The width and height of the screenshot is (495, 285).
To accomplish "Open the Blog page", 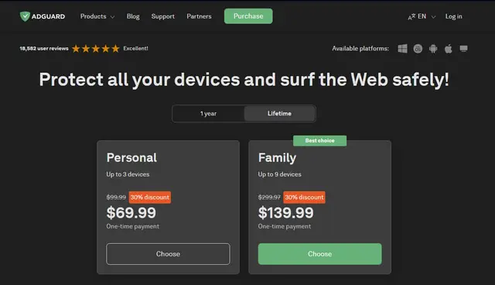I will pyautogui.click(x=133, y=16).
